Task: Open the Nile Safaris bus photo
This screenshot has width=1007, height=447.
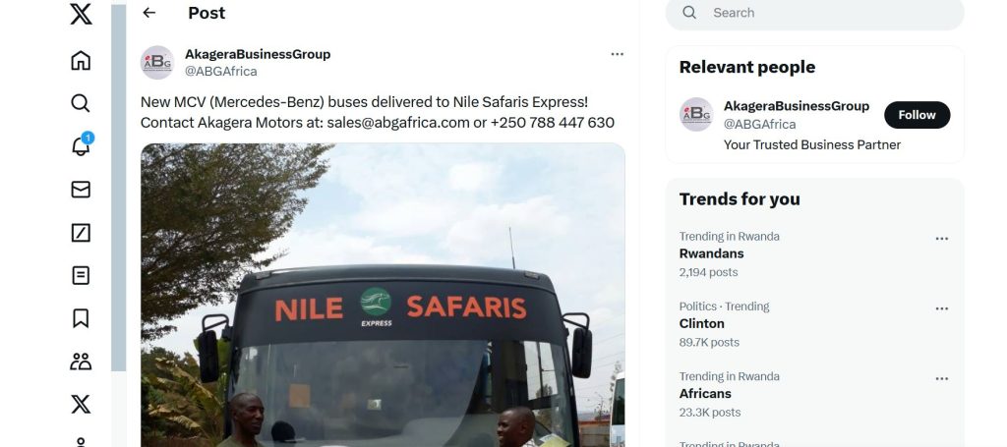Action: (383, 295)
